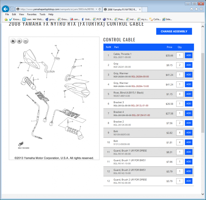Click the page vertical scrollbar thumb
The height and width of the screenshot is (200, 206).
click(x=203, y=93)
